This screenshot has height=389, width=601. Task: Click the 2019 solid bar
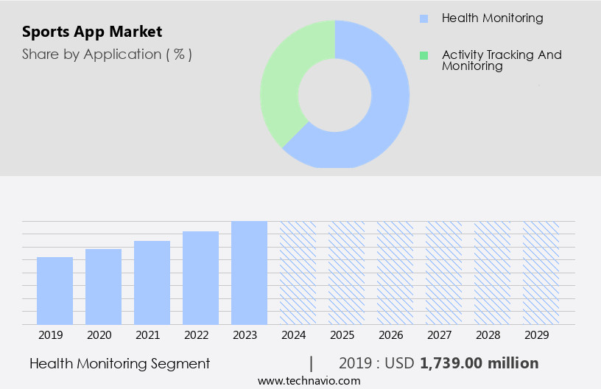55,291
